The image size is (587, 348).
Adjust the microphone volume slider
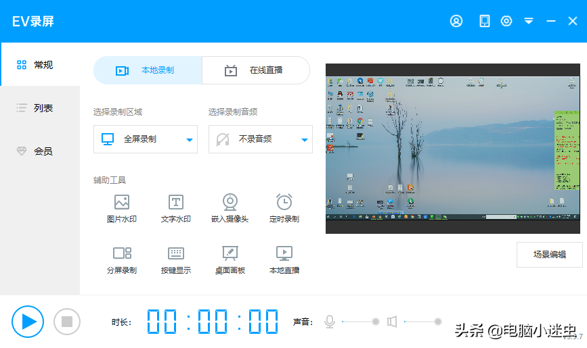point(360,322)
